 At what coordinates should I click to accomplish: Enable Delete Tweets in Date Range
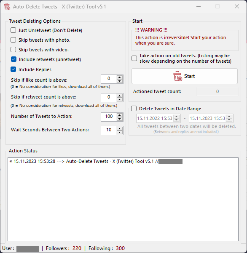[x=134, y=109]
